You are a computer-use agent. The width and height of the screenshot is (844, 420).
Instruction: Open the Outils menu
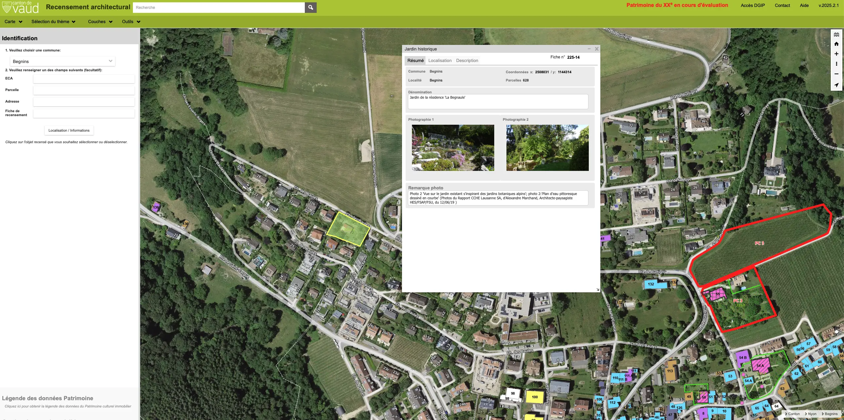coord(131,22)
